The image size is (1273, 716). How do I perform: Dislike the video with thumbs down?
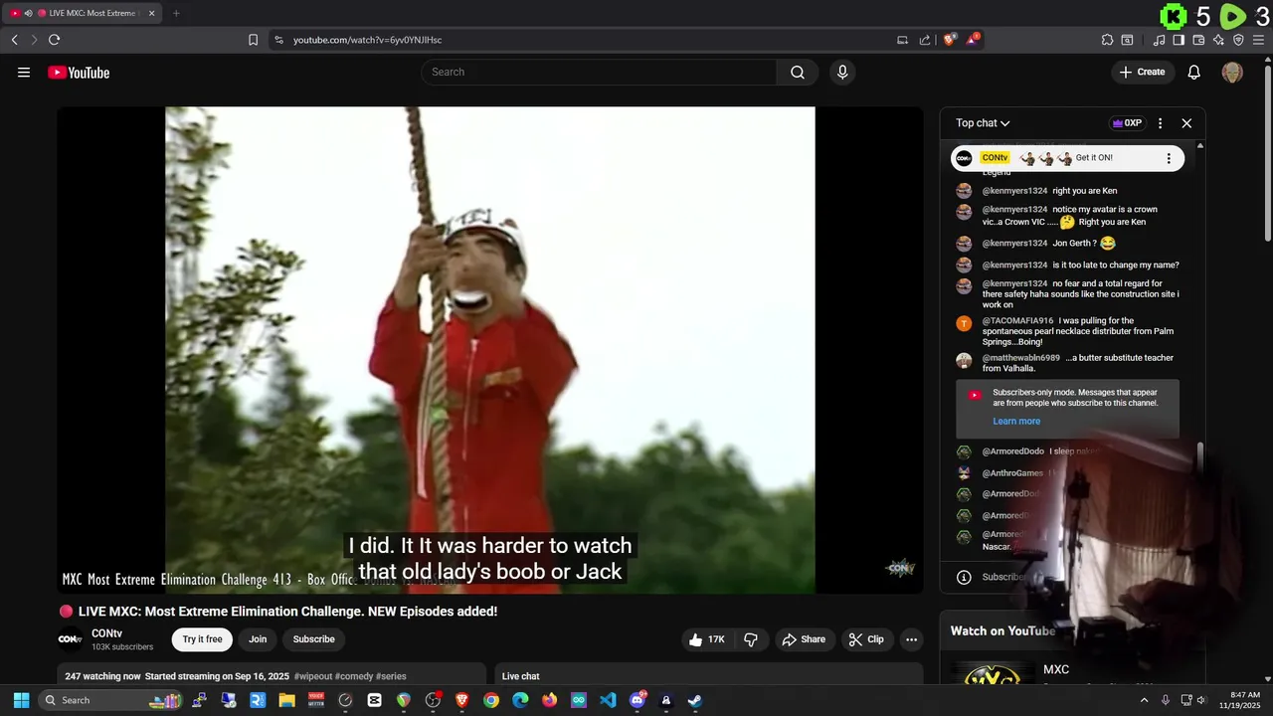751,639
